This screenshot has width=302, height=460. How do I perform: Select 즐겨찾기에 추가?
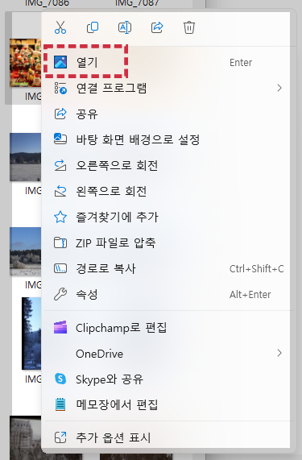click(168, 217)
